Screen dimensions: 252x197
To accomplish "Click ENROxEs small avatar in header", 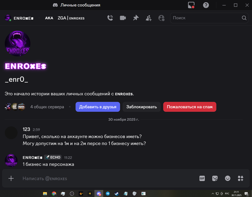I will (x=8, y=18).
